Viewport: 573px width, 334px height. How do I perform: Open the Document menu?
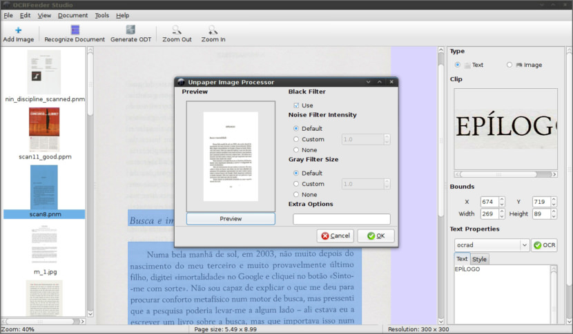click(72, 15)
